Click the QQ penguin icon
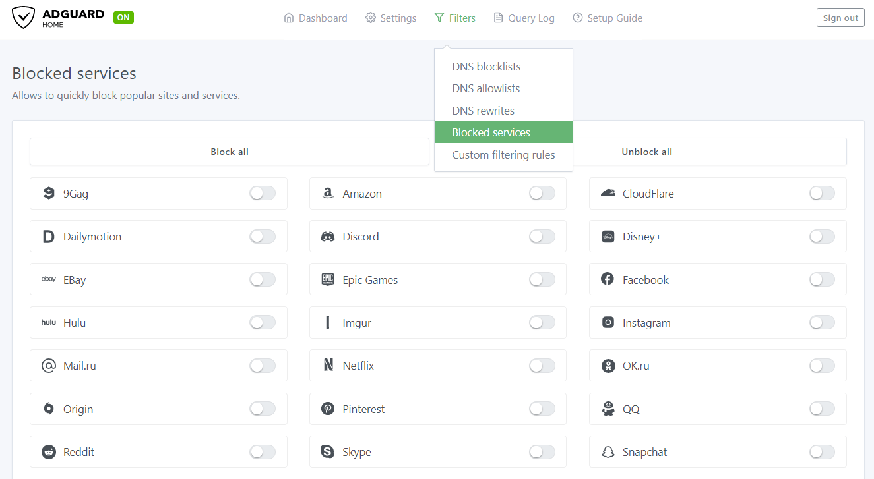The image size is (874, 479). 608,409
